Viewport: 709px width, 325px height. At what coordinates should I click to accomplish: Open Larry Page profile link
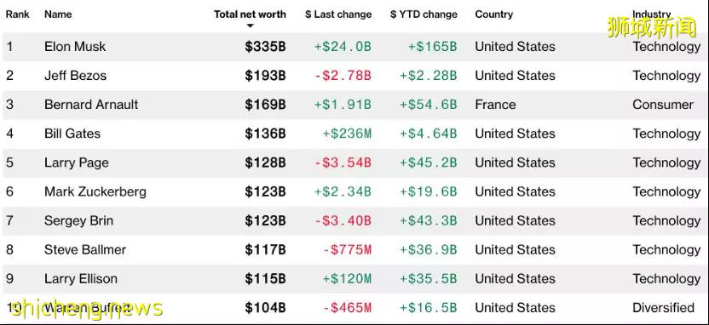(x=77, y=162)
